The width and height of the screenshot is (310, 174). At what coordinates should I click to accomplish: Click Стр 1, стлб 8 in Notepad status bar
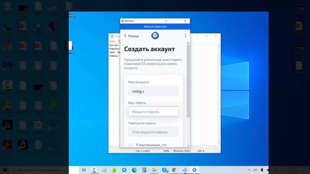[x=142, y=151]
